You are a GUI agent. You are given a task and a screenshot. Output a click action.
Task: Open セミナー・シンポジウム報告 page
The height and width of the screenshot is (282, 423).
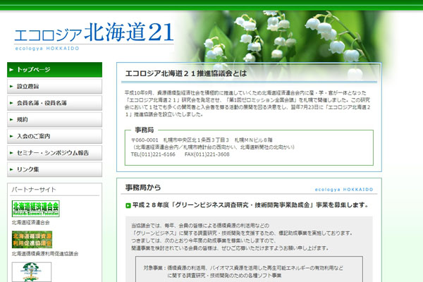[x=54, y=153]
